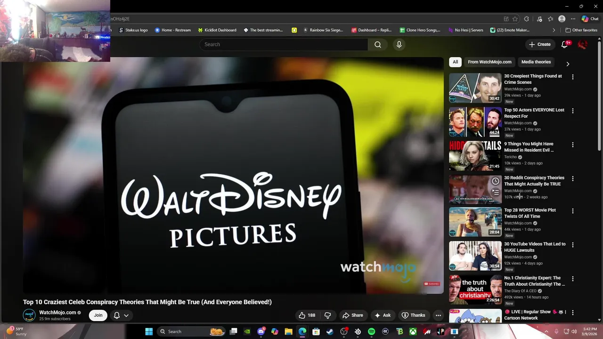
Task: Open Edge extensions puzzle icon
Action: (527, 19)
